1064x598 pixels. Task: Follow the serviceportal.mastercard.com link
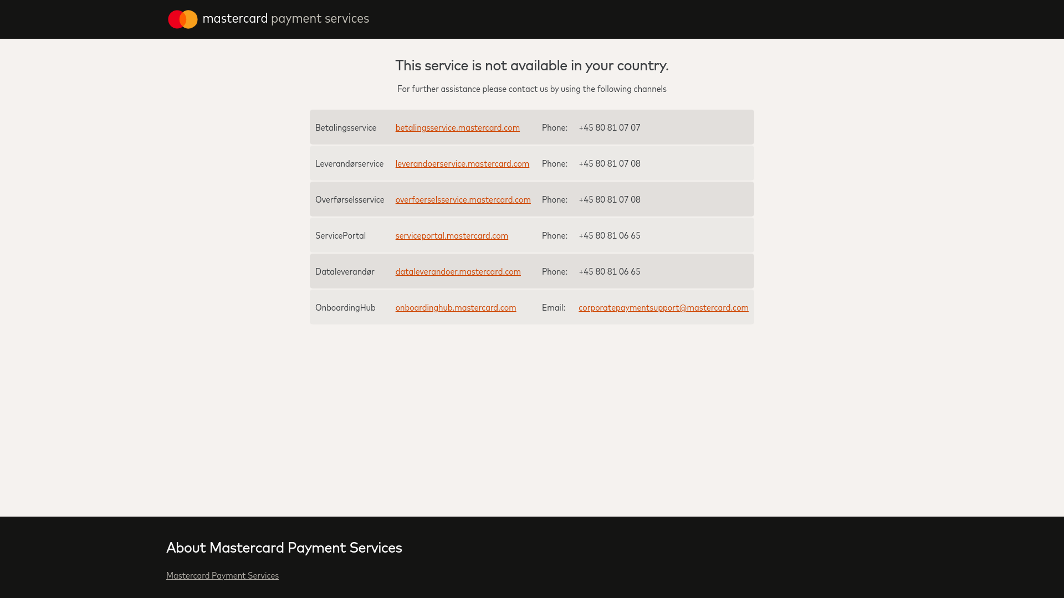(x=452, y=235)
